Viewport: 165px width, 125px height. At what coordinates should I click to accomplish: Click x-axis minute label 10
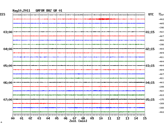[x=101, y=118]
